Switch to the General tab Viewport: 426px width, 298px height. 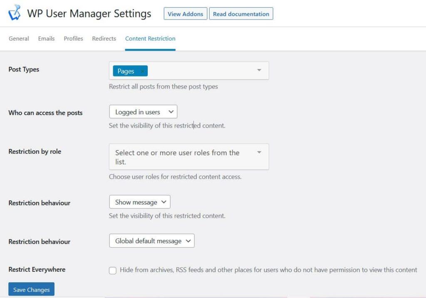tap(19, 39)
